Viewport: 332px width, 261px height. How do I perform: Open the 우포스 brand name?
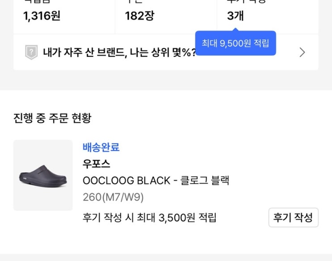pos(96,164)
